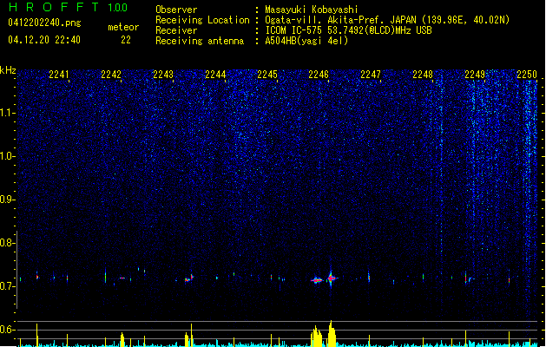Click the 2247 time marker
This screenshot has height=347, width=546.
coord(371,74)
